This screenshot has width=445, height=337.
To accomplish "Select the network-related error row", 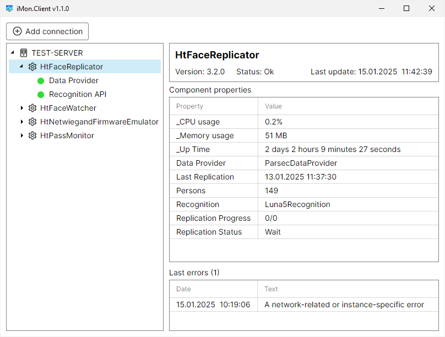I will pos(303,305).
